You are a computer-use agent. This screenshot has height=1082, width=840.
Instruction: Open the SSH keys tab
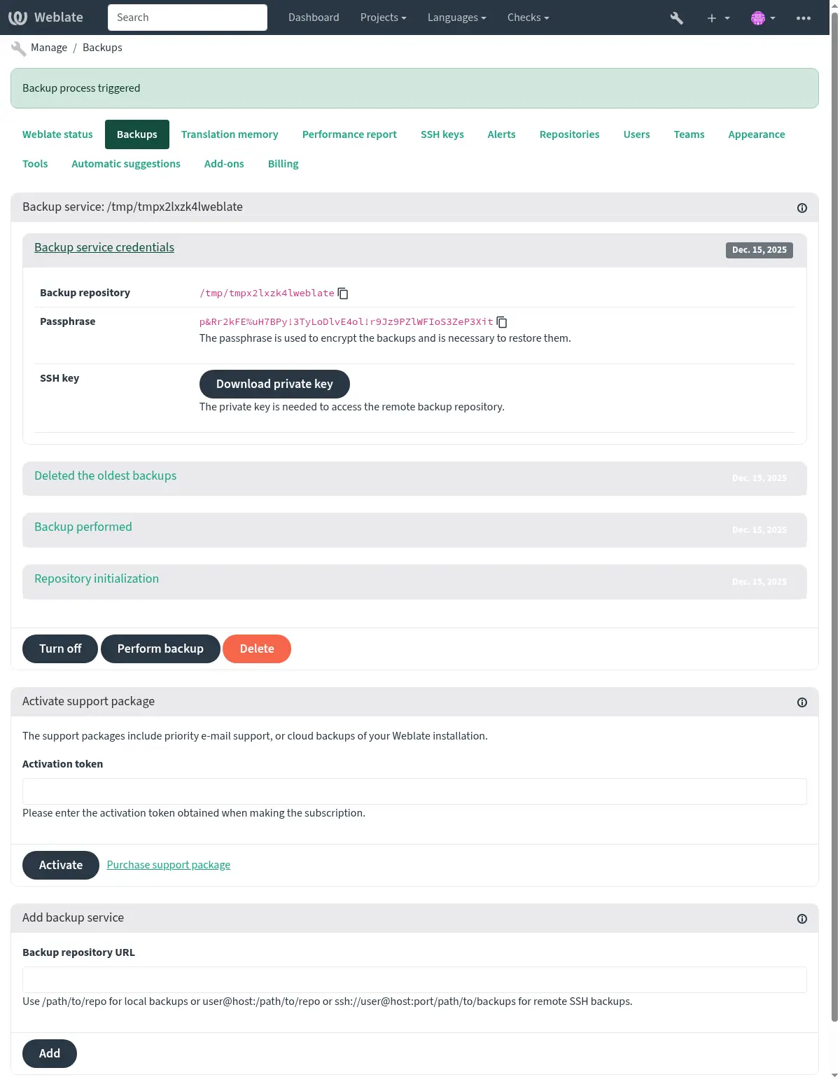point(442,134)
